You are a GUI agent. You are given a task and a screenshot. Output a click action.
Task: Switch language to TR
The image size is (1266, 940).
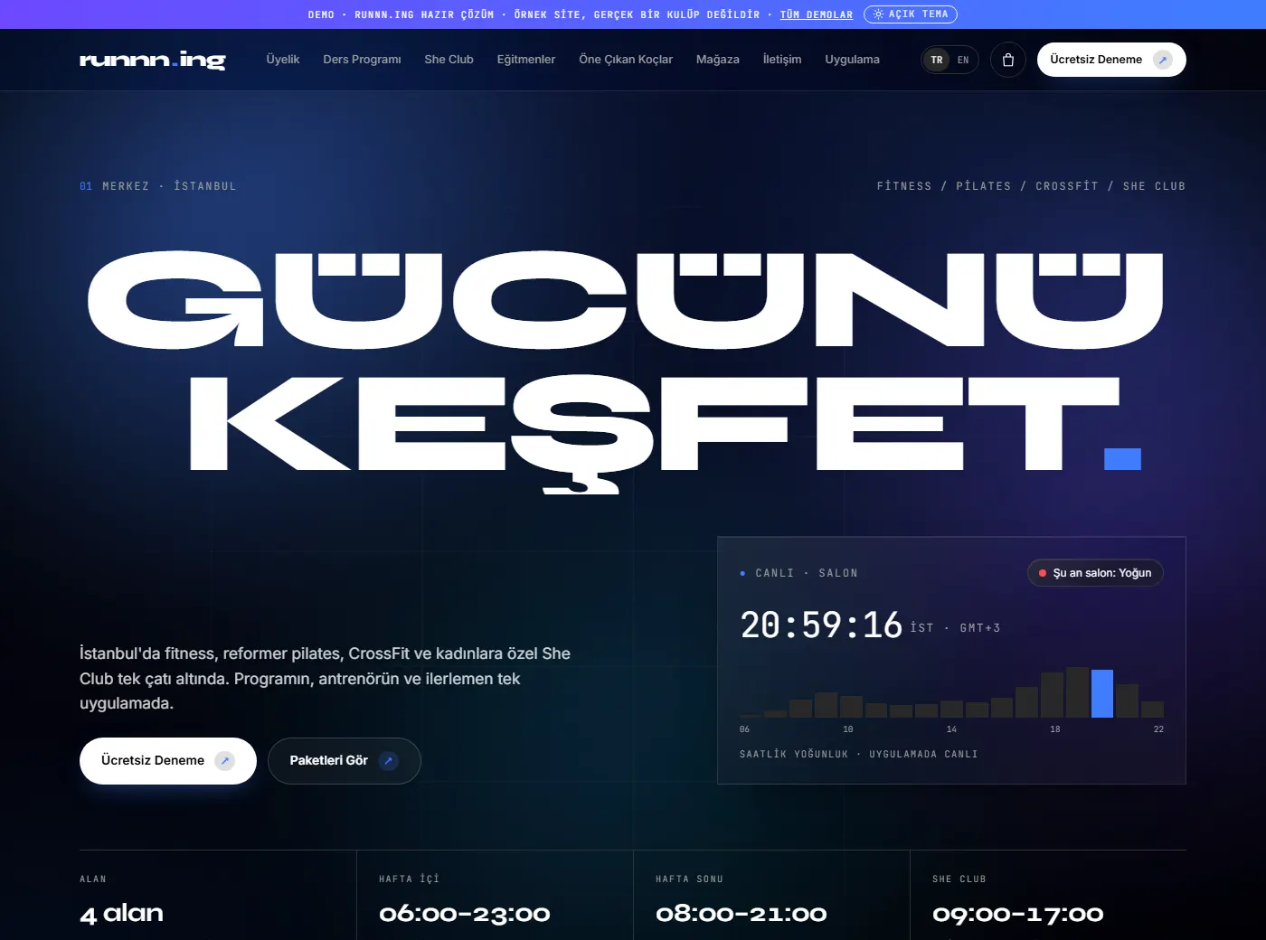coord(937,60)
